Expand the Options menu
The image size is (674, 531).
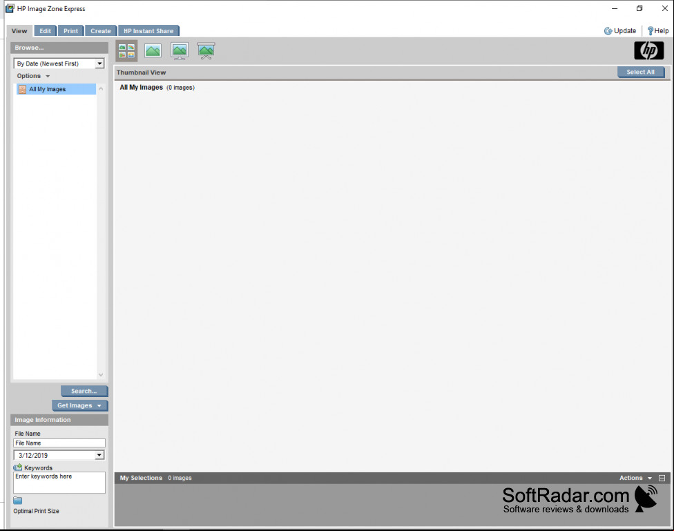pyautogui.click(x=33, y=76)
